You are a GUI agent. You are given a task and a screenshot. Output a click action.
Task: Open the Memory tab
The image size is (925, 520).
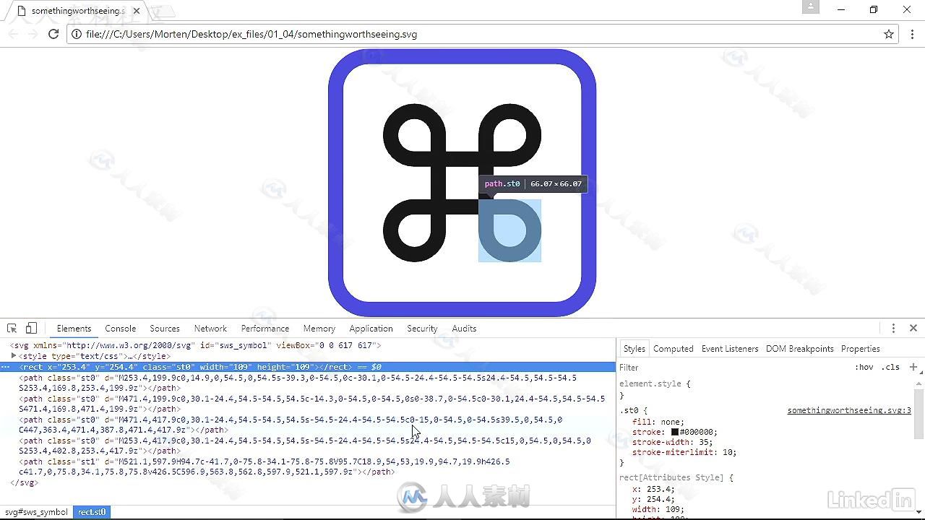coord(319,329)
